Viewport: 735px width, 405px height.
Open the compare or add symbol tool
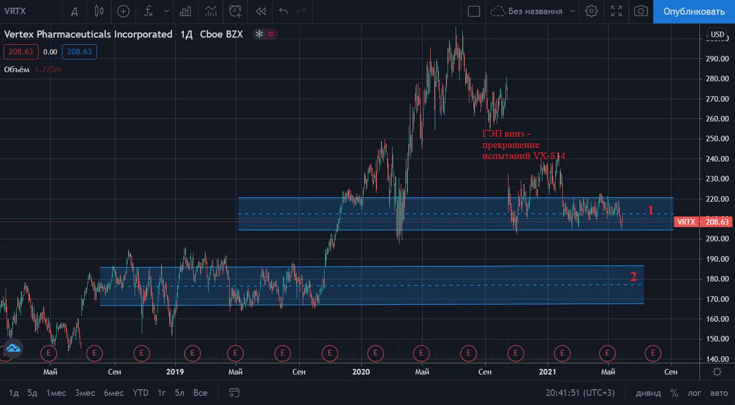tap(123, 11)
